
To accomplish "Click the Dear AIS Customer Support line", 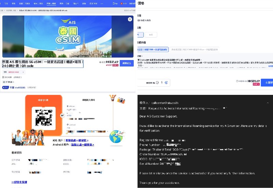I will pos(158,116).
